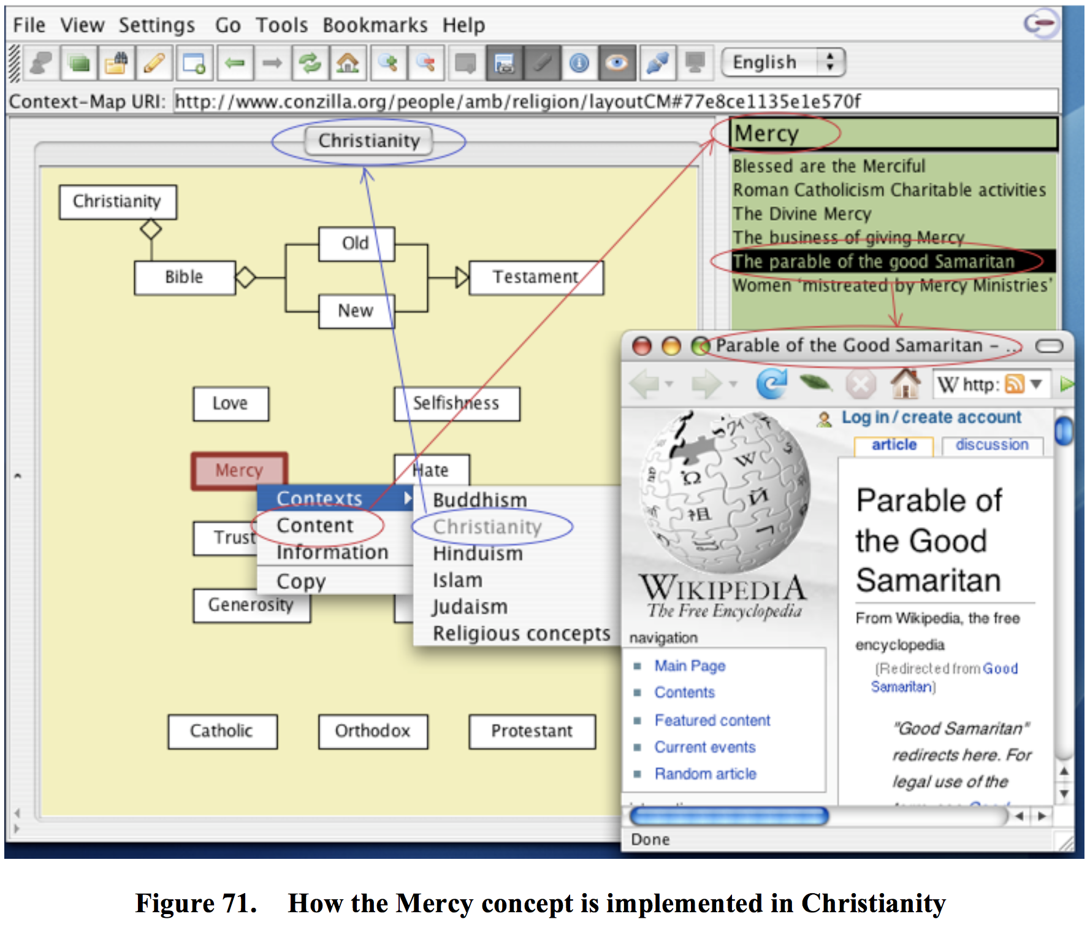The width and height of the screenshot is (1090, 930).
Task: Open the browser address bar dropdown arrow
Action: [1036, 385]
